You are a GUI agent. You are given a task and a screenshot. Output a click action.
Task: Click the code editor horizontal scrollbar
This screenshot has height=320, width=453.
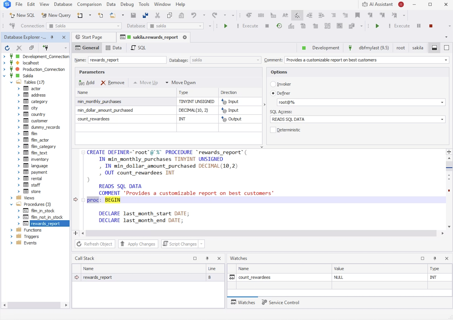pyautogui.click(x=261, y=233)
